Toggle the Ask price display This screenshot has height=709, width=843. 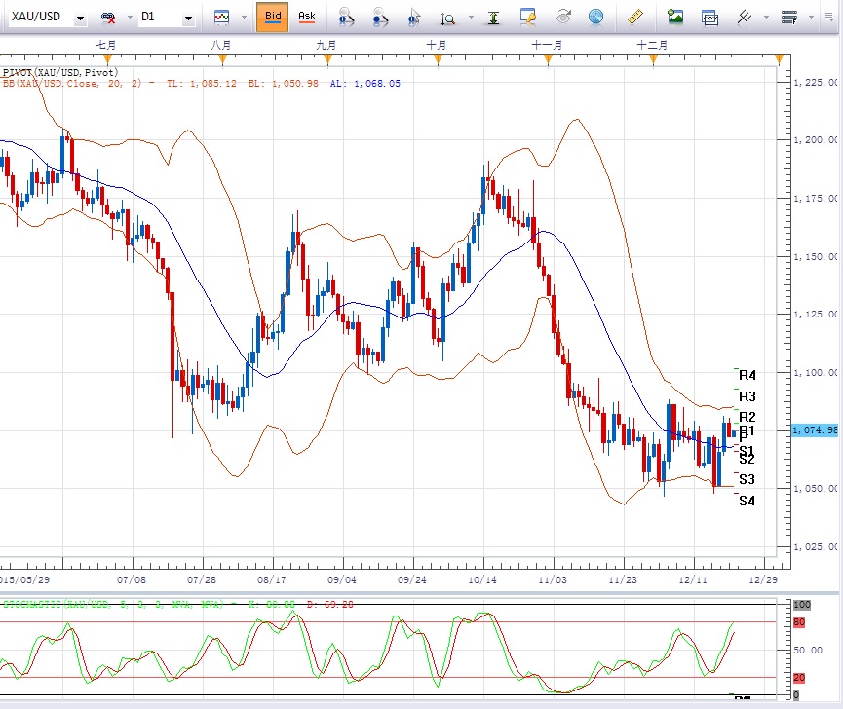[x=306, y=17]
